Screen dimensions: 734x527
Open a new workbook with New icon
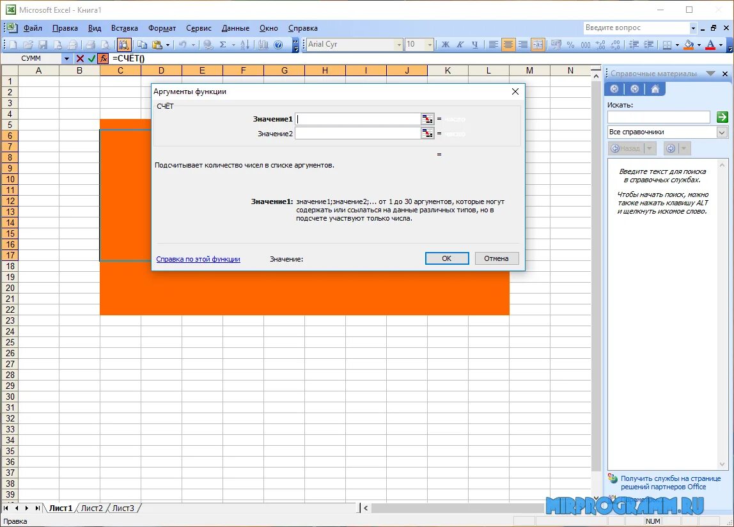tap(14, 44)
